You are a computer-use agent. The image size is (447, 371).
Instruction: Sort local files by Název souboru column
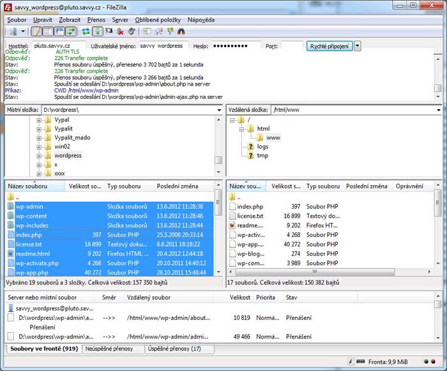pyautogui.click(x=34, y=186)
